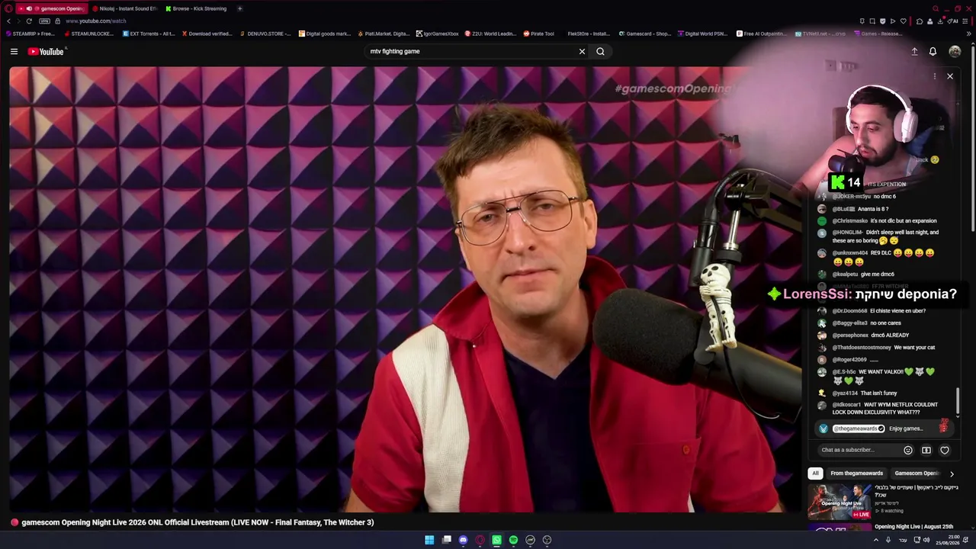Open Spotify from the taskbar
976x549 pixels.
click(513, 540)
